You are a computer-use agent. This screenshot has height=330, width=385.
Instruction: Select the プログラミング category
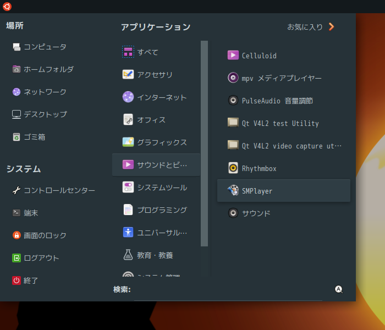(x=156, y=210)
